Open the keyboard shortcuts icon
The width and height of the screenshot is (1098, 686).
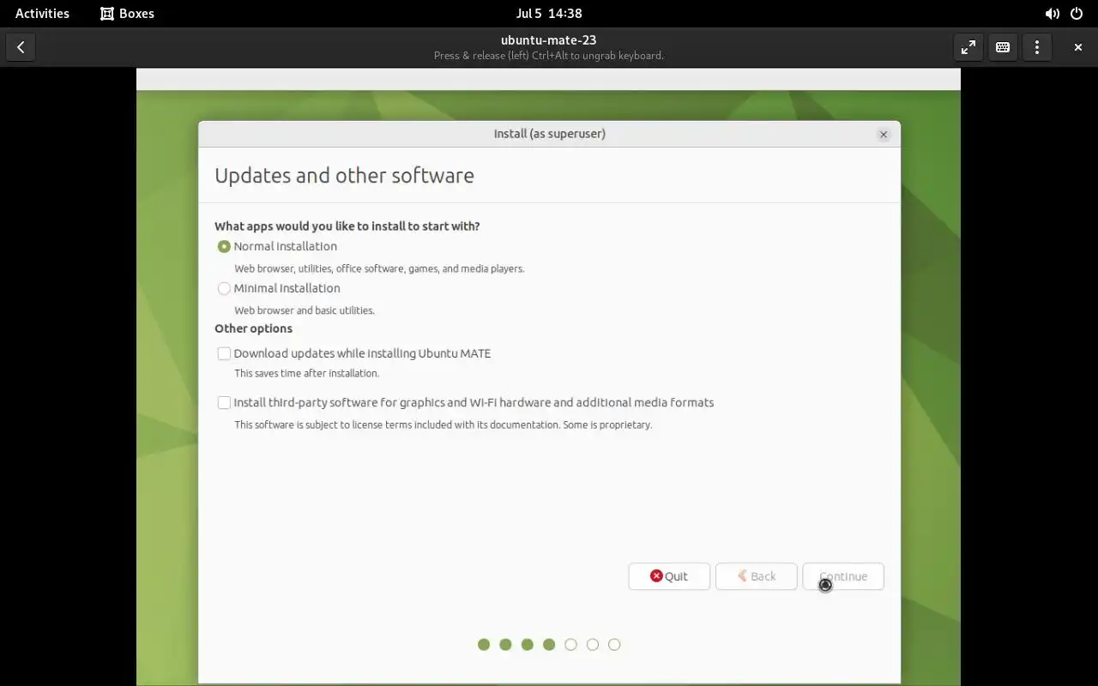pos(1003,47)
